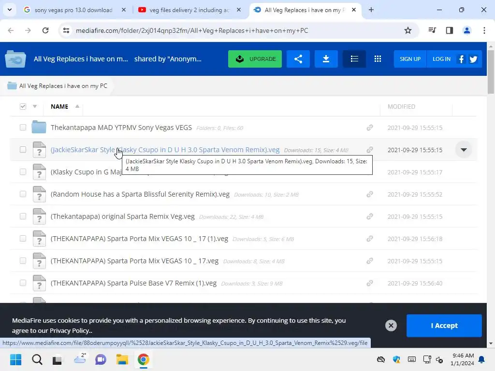Click the browser address bar URL
Image resolution: width=495 pixels, height=371 pixels.
point(191,30)
